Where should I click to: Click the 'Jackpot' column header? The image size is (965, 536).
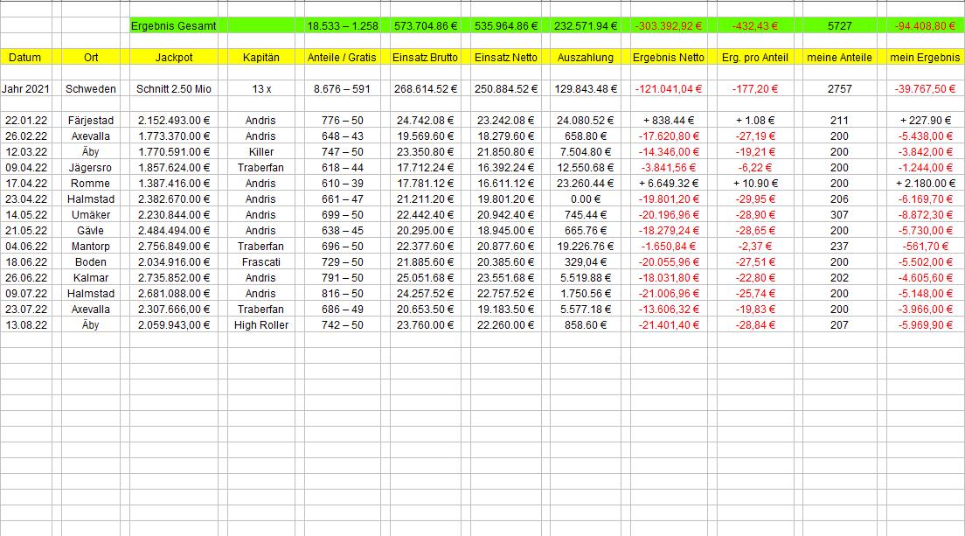(x=174, y=57)
